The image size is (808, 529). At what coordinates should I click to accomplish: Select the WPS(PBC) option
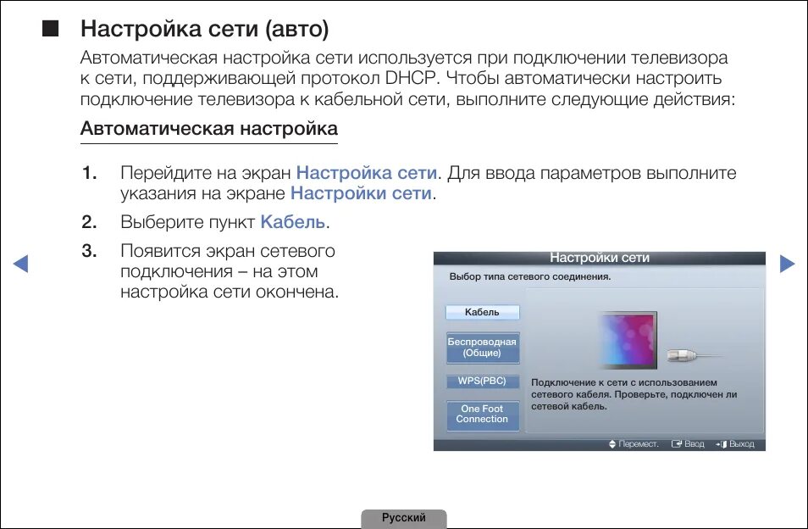(x=482, y=381)
